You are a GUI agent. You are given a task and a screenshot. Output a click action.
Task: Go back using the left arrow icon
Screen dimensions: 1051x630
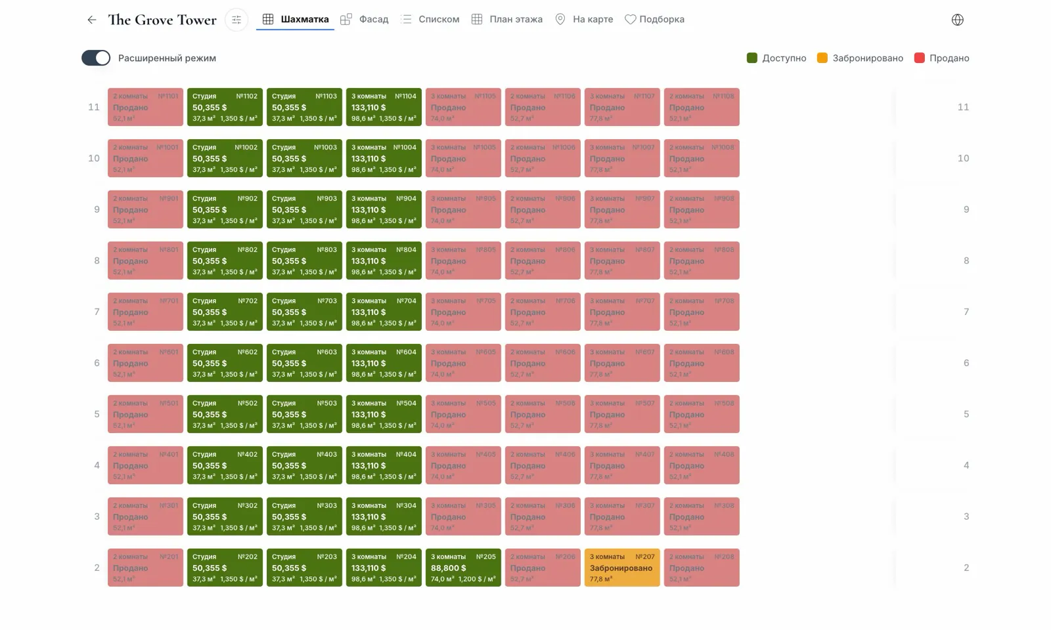92,20
